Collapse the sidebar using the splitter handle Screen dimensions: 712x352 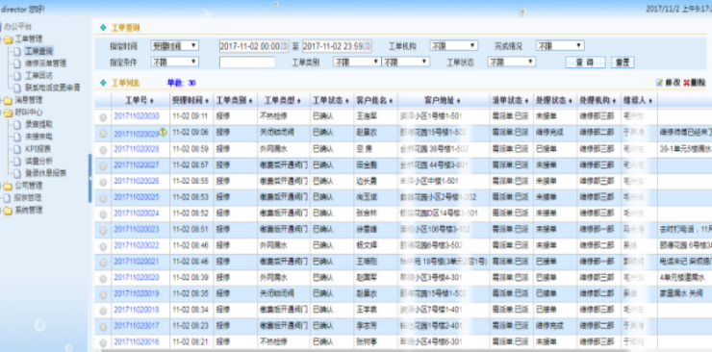tap(89, 178)
